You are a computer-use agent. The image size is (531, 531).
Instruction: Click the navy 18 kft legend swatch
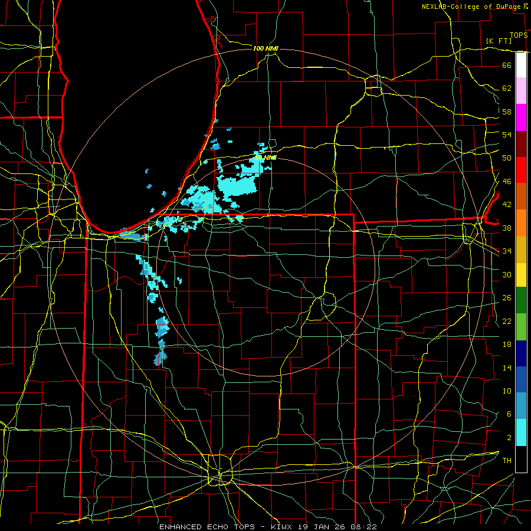521,353
